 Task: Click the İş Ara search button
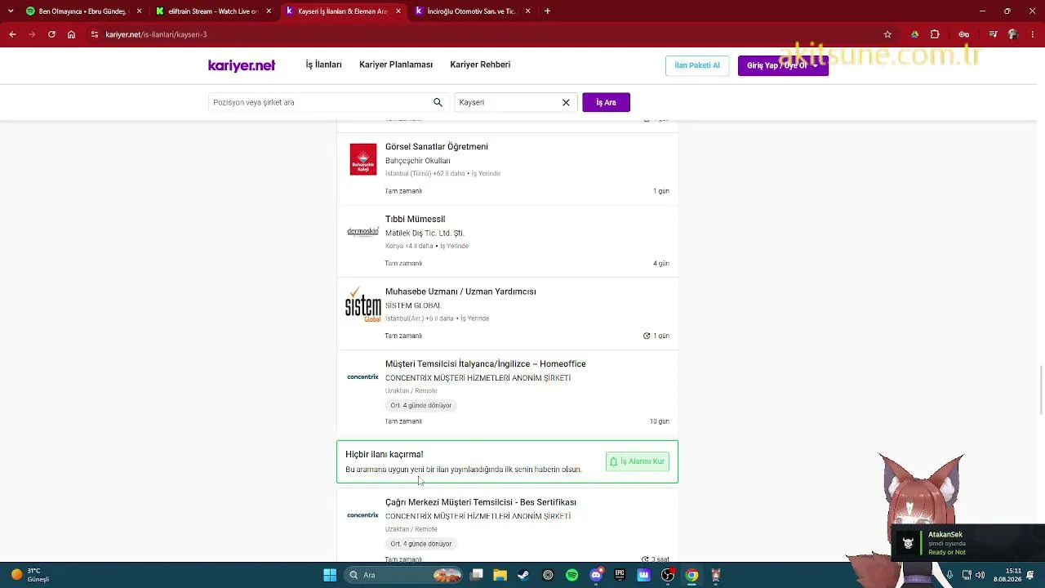pos(606,102)
